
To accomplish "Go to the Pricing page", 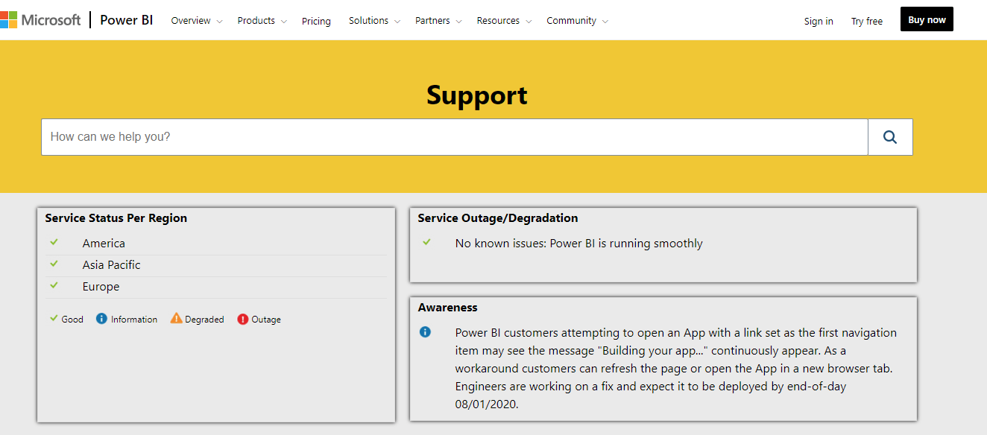I will pos(316,21).
